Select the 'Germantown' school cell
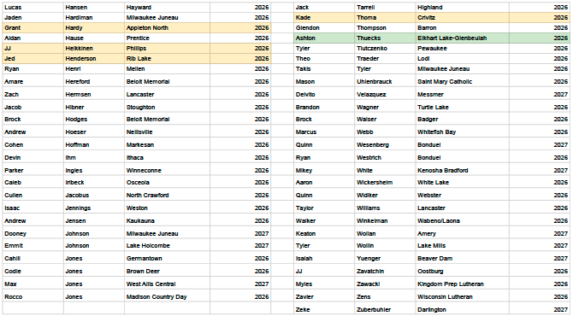The image size is (573, 316). coord(167,258)
